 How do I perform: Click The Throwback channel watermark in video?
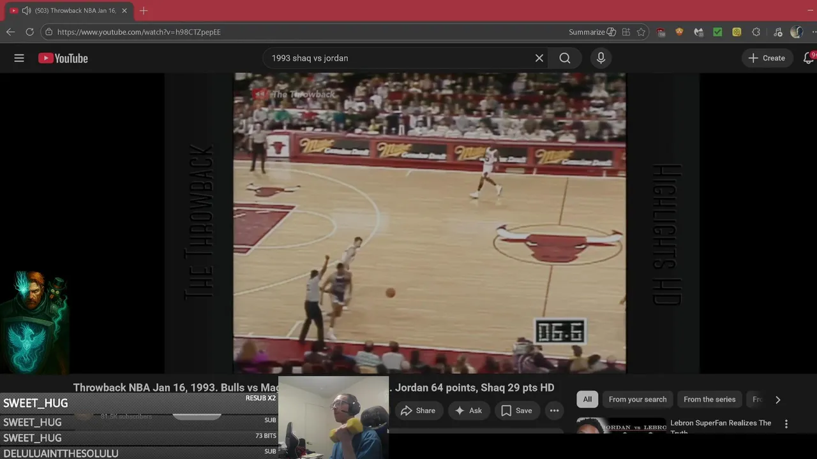coord(294,94)
